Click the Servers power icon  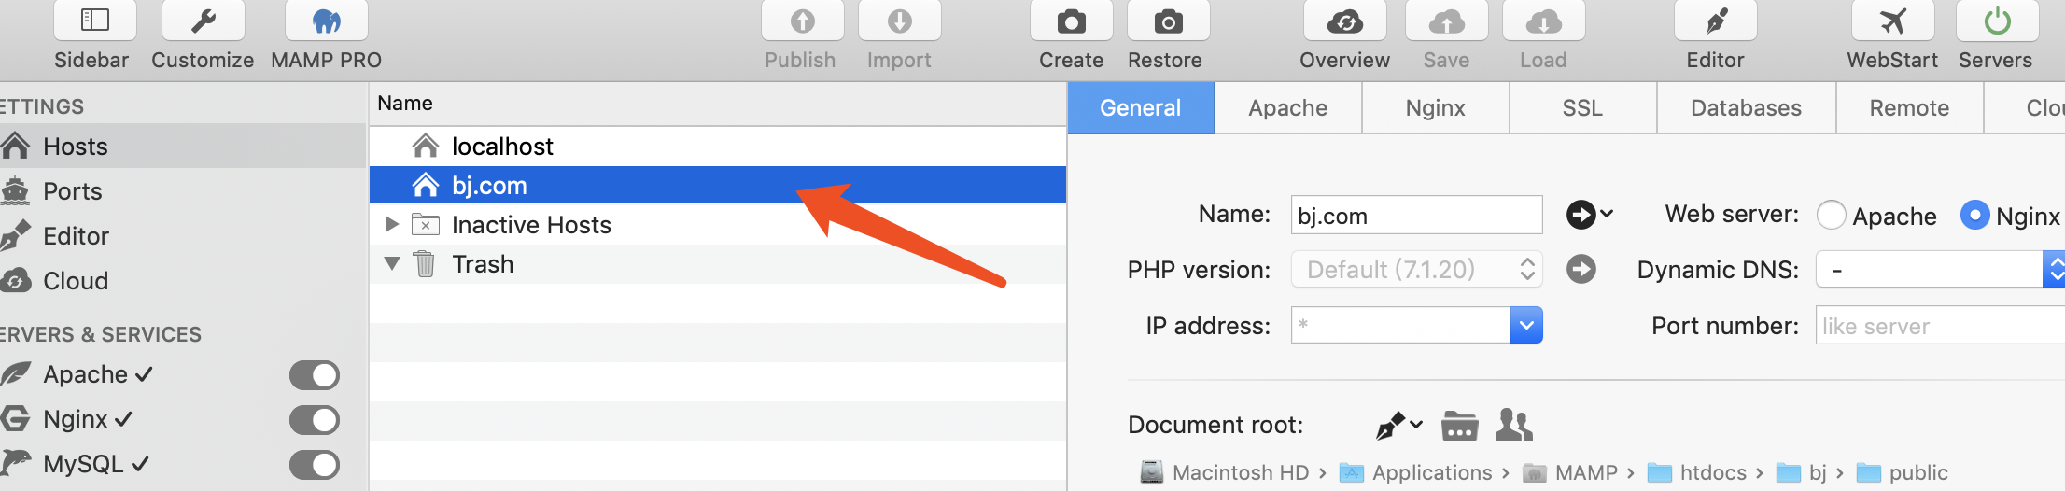(1998, 20)
